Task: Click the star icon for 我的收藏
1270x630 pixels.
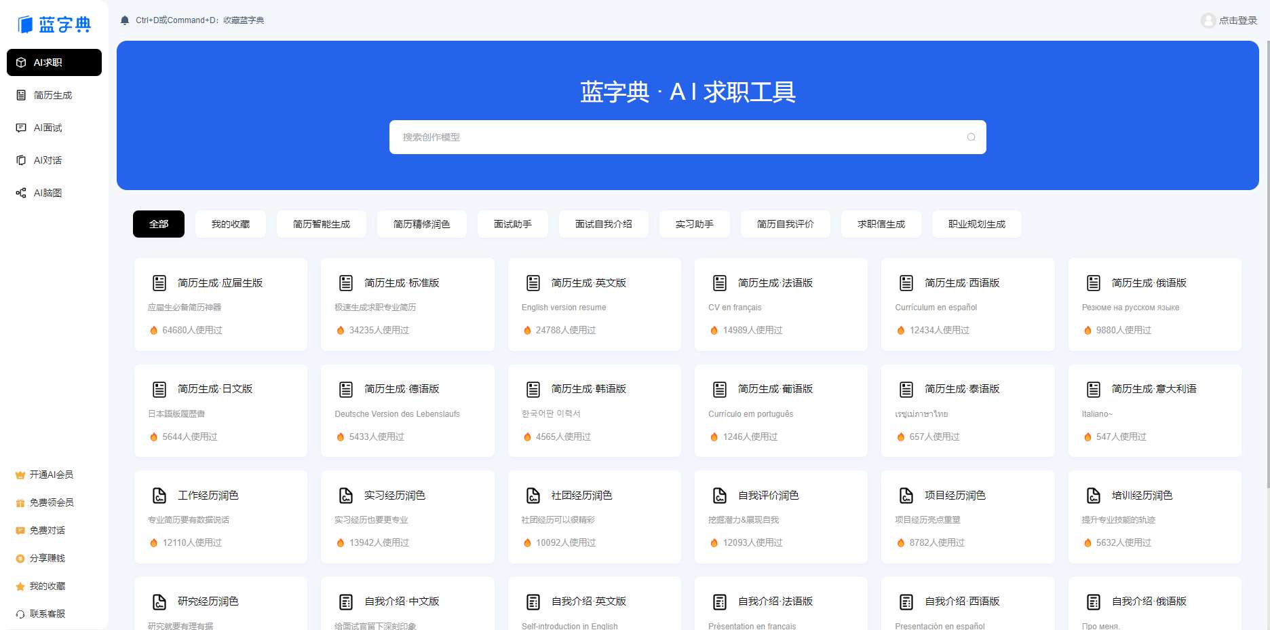Action: [x=20, y=587]
